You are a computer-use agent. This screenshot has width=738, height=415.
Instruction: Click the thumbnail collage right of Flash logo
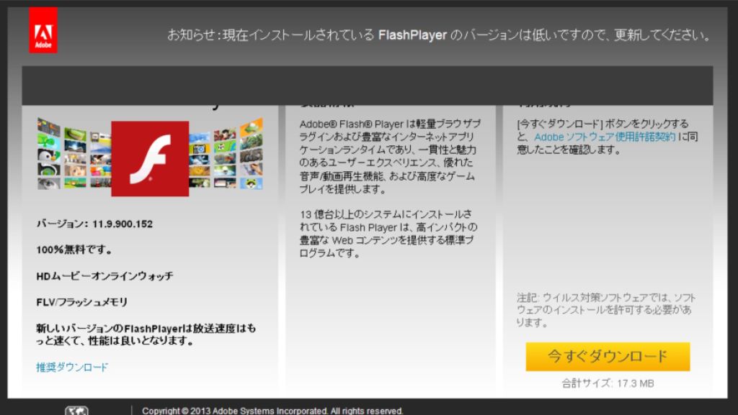click(226, 154)
